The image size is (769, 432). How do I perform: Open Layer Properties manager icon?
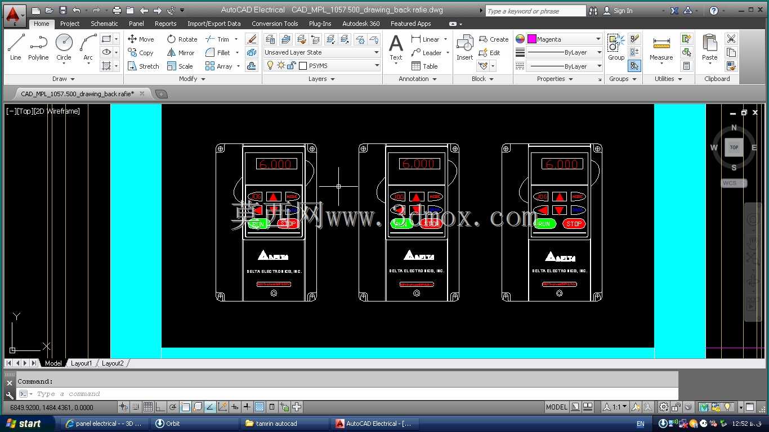point(271,39)
